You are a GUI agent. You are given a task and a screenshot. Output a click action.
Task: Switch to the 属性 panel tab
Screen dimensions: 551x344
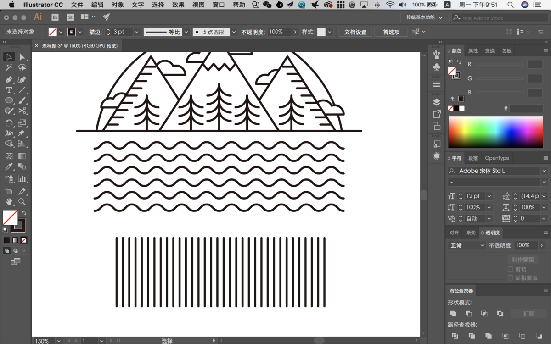pos(473,50)
